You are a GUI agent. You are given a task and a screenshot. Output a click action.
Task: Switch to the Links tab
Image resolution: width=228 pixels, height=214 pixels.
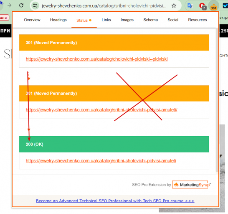pyautogui.click(x=106, y=20)
